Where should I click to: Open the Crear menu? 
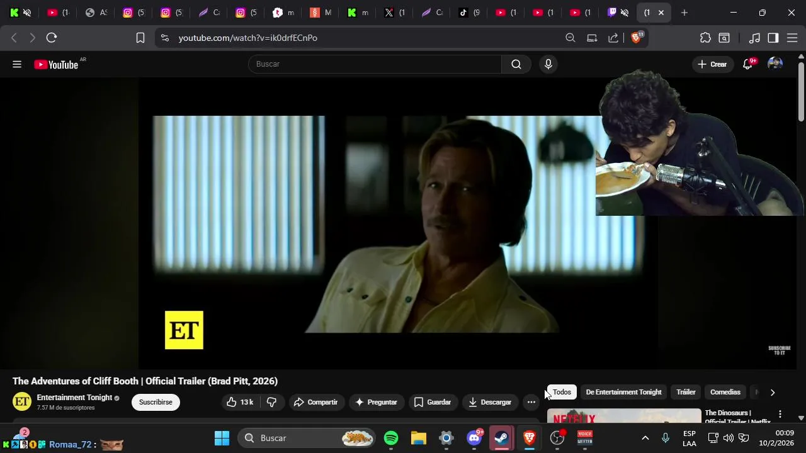[712, 64]
